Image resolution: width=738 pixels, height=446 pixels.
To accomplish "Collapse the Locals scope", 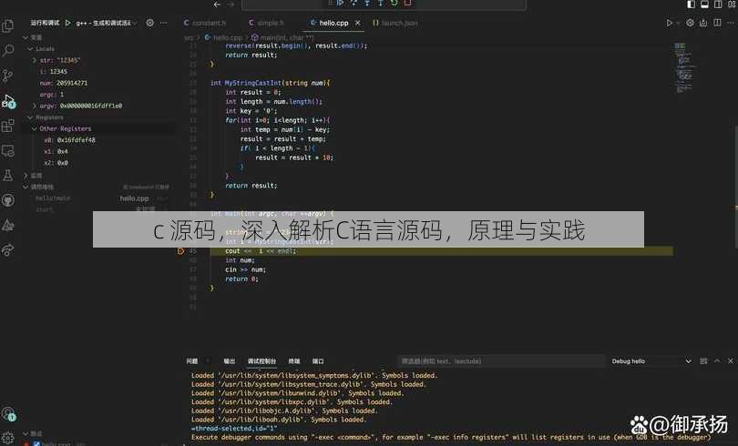I will click(x=30, y=49).
